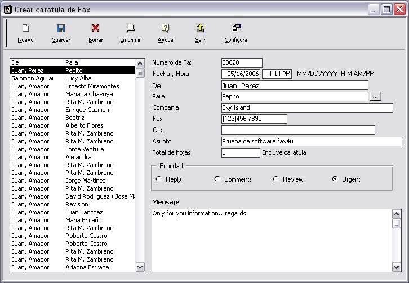The width and height of the screenshot is (409, 283).
Task: Print via the Imprimir printer icon
Action: point(131,28)
